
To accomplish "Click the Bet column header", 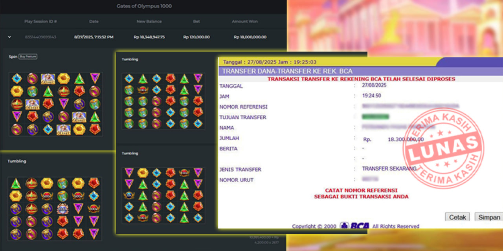I will [196, 22].
